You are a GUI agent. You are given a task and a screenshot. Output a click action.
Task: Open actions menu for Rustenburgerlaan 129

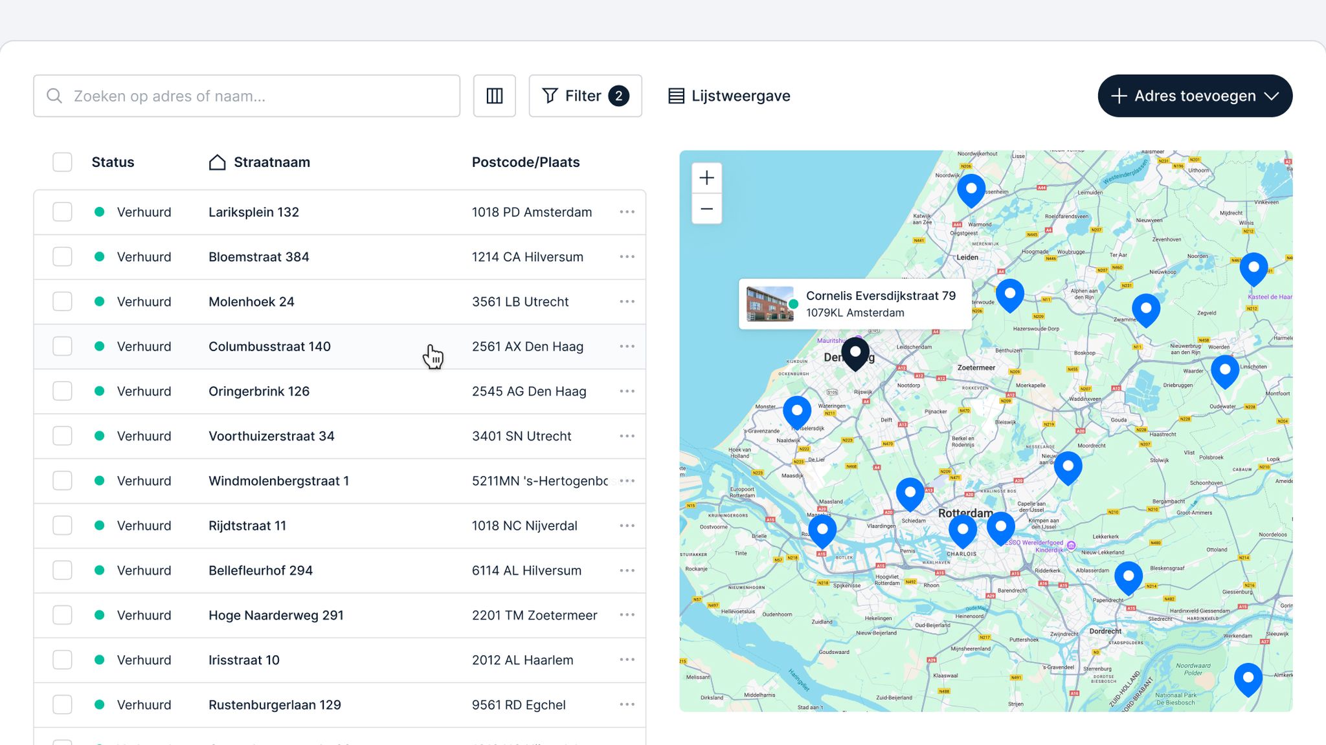click(627, 704)
